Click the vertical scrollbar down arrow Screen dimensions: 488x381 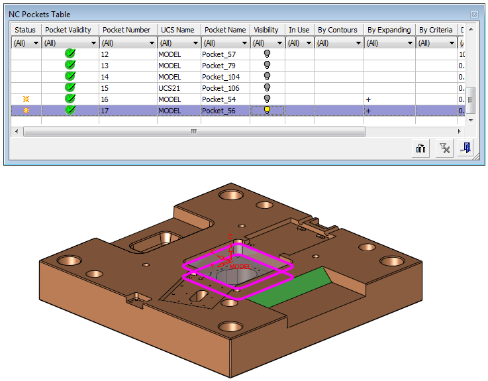(471, 120)
